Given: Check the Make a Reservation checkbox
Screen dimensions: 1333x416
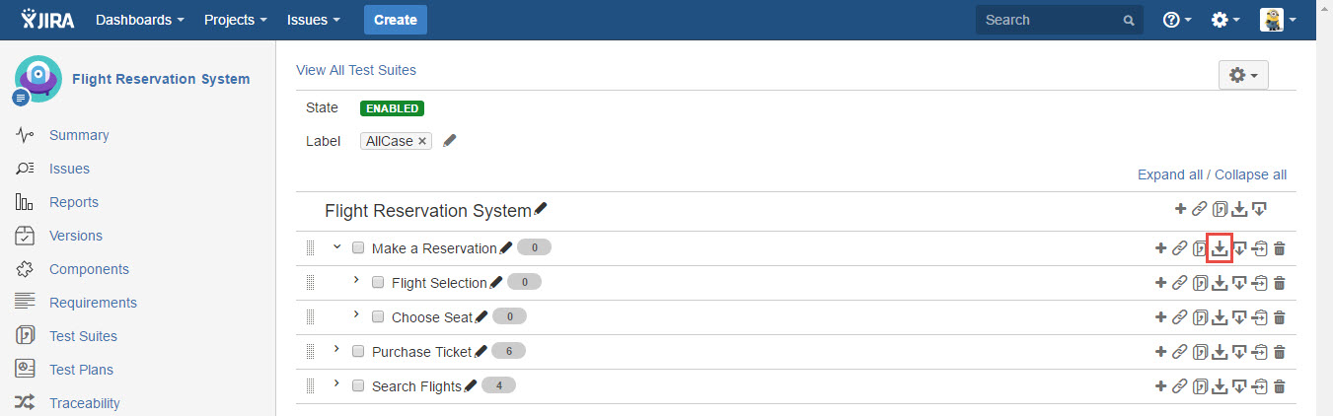Looking at the screenshot, I should [x=358, y=248].
